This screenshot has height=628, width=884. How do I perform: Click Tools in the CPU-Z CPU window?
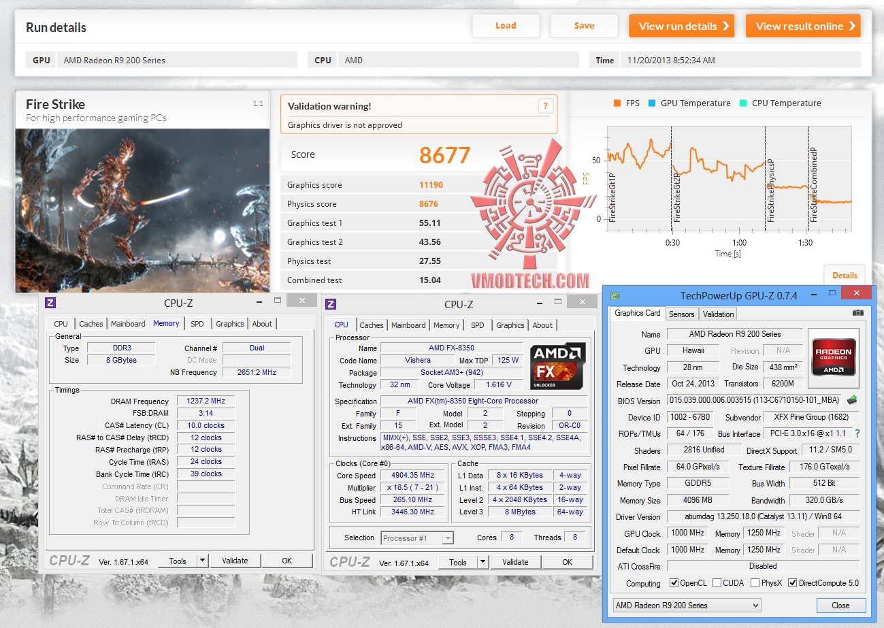point(458,562)
